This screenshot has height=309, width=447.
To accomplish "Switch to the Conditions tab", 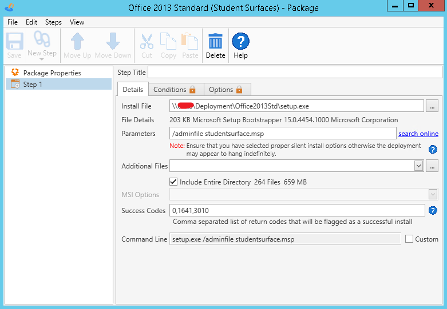I will pyautogui.click(x=174, y=90).
